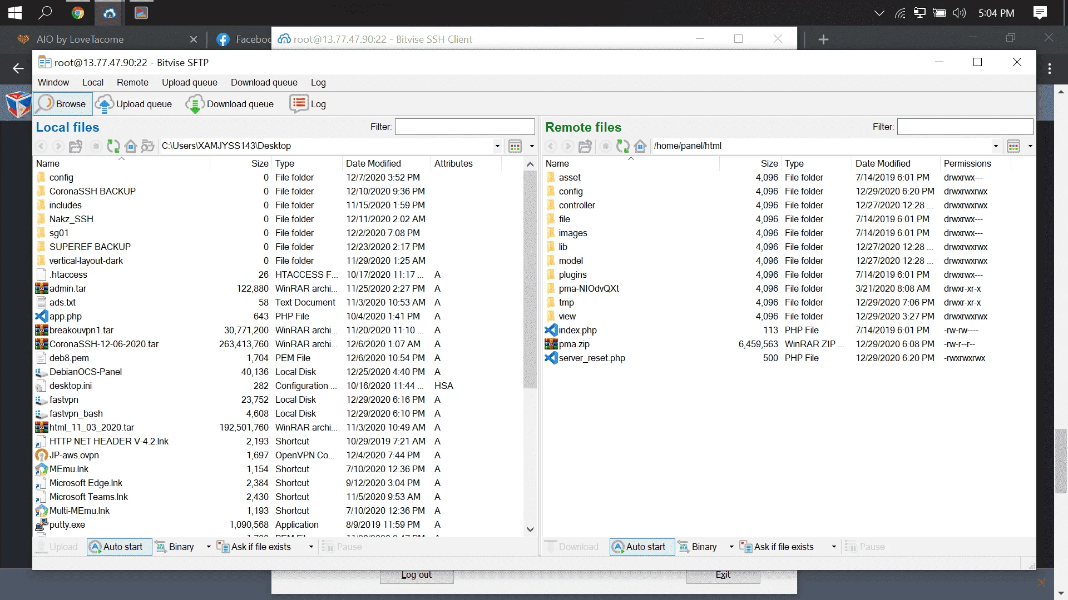Click Exit in Bitvise SSH Client
The image size is (1068, 600).
pyautogui.click(x=723, y=575)
